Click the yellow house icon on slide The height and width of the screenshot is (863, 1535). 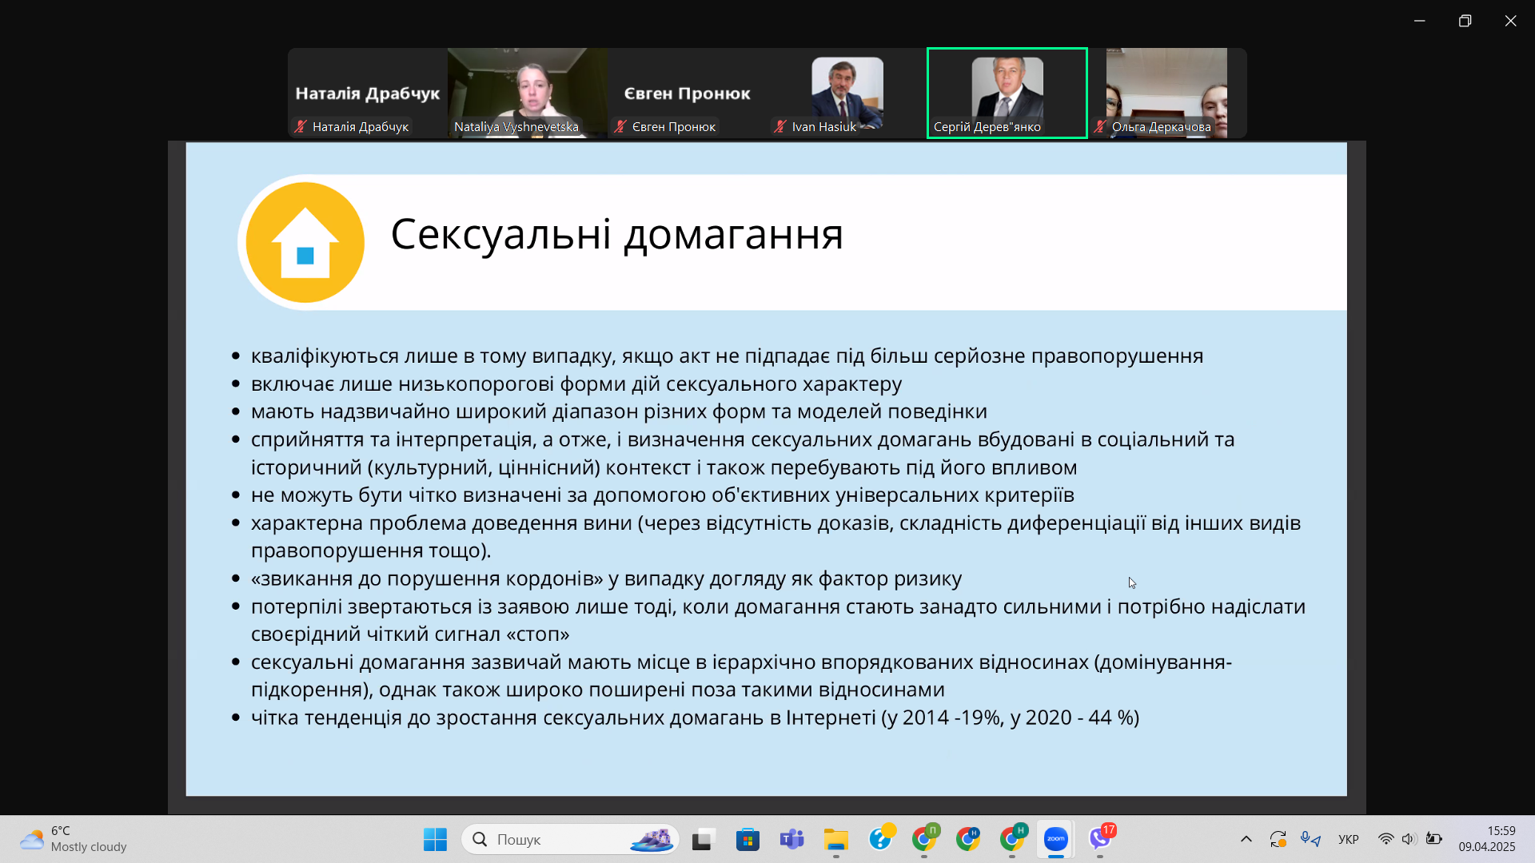[305, 242]
